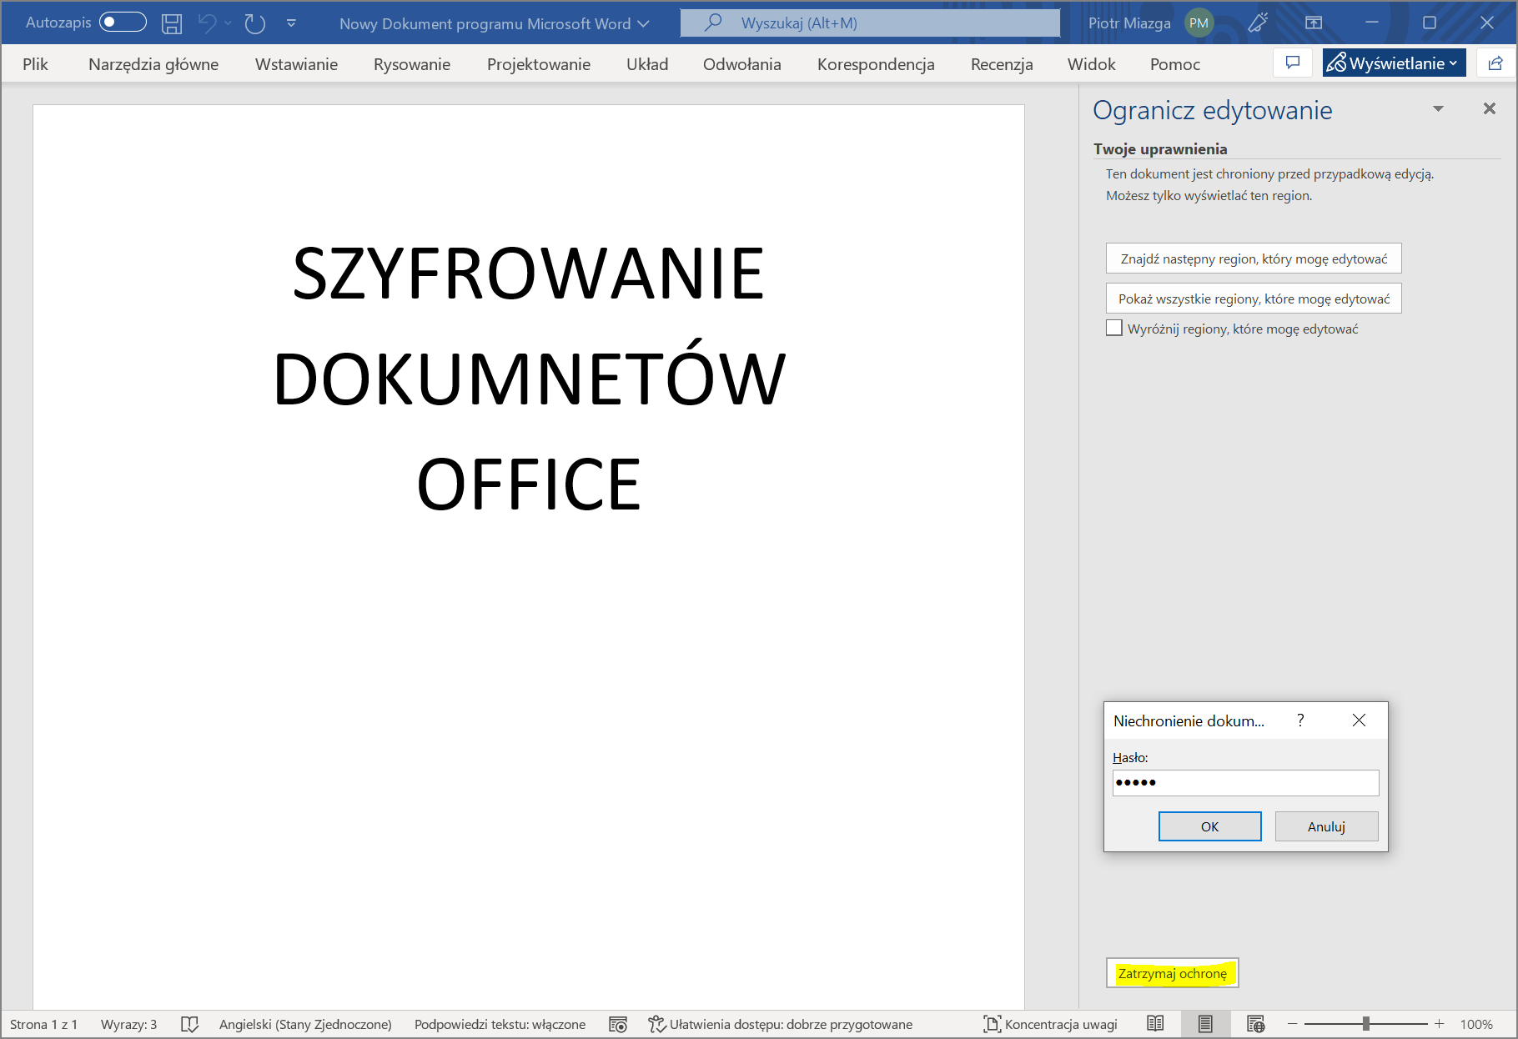This screenshot has width=1518, height=1039.
Task: Click the Redo circular arrow icon
Action: (255, 23)
